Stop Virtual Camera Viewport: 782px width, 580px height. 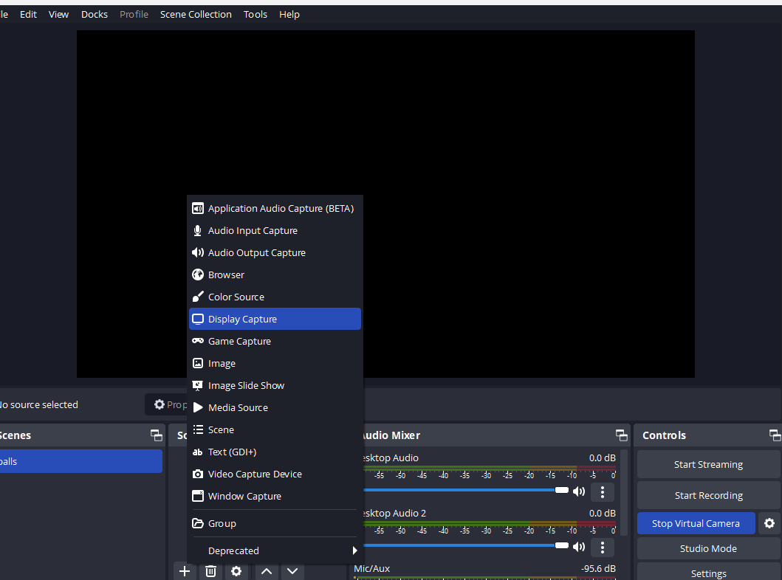(x=696, y=523)
